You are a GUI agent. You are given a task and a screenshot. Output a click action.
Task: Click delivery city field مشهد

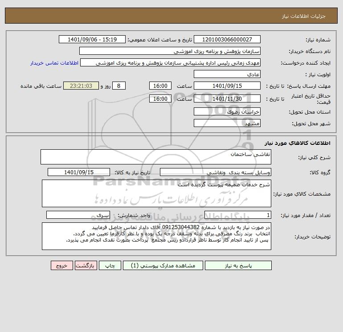click(x=227, y=123)
